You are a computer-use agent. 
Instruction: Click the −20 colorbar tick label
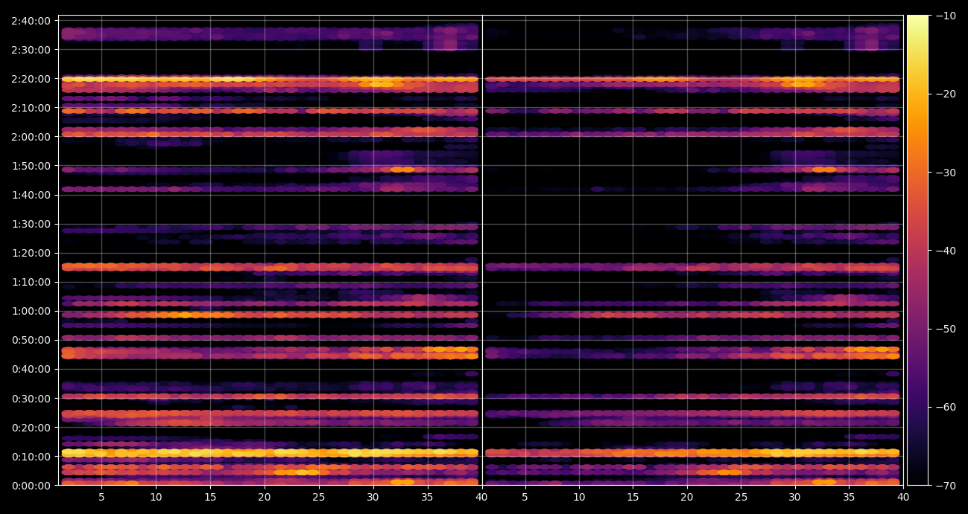(946, 94)
